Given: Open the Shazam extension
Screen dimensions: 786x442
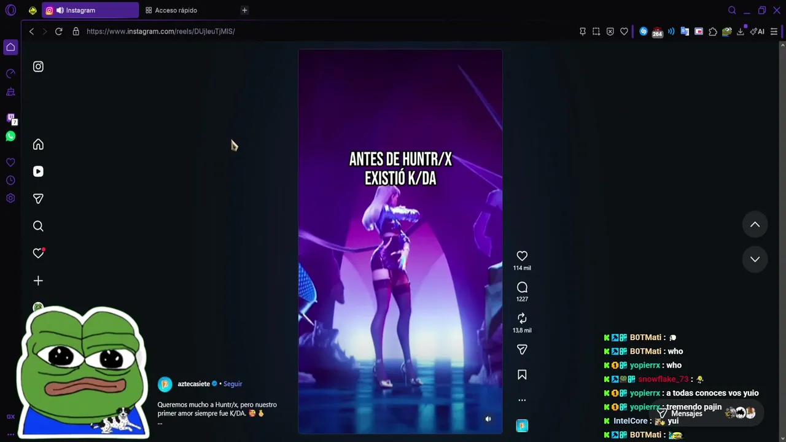Looking at the screenshot, I should 644,31.
